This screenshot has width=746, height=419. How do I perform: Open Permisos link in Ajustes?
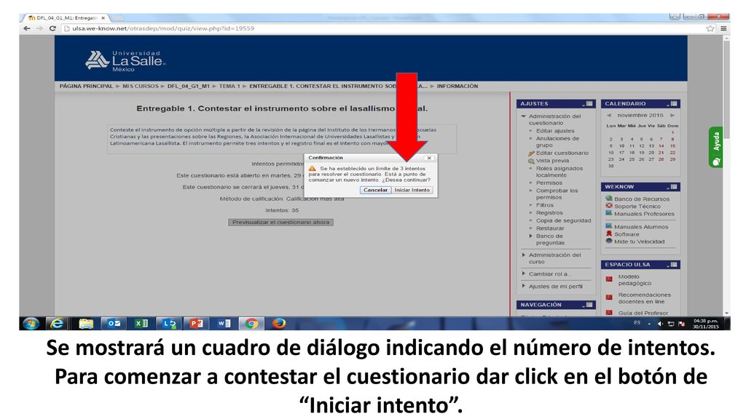549,183
